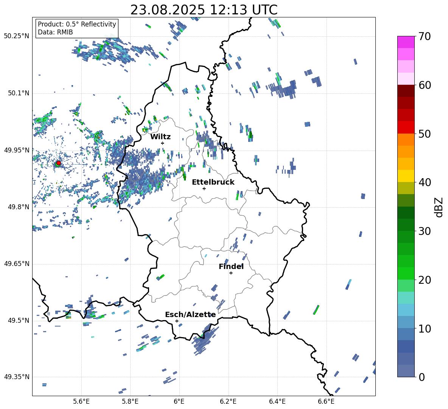448x409 pixels.
Task: Click the magenta top colorbar segment
Action: [x=406, y=42]
